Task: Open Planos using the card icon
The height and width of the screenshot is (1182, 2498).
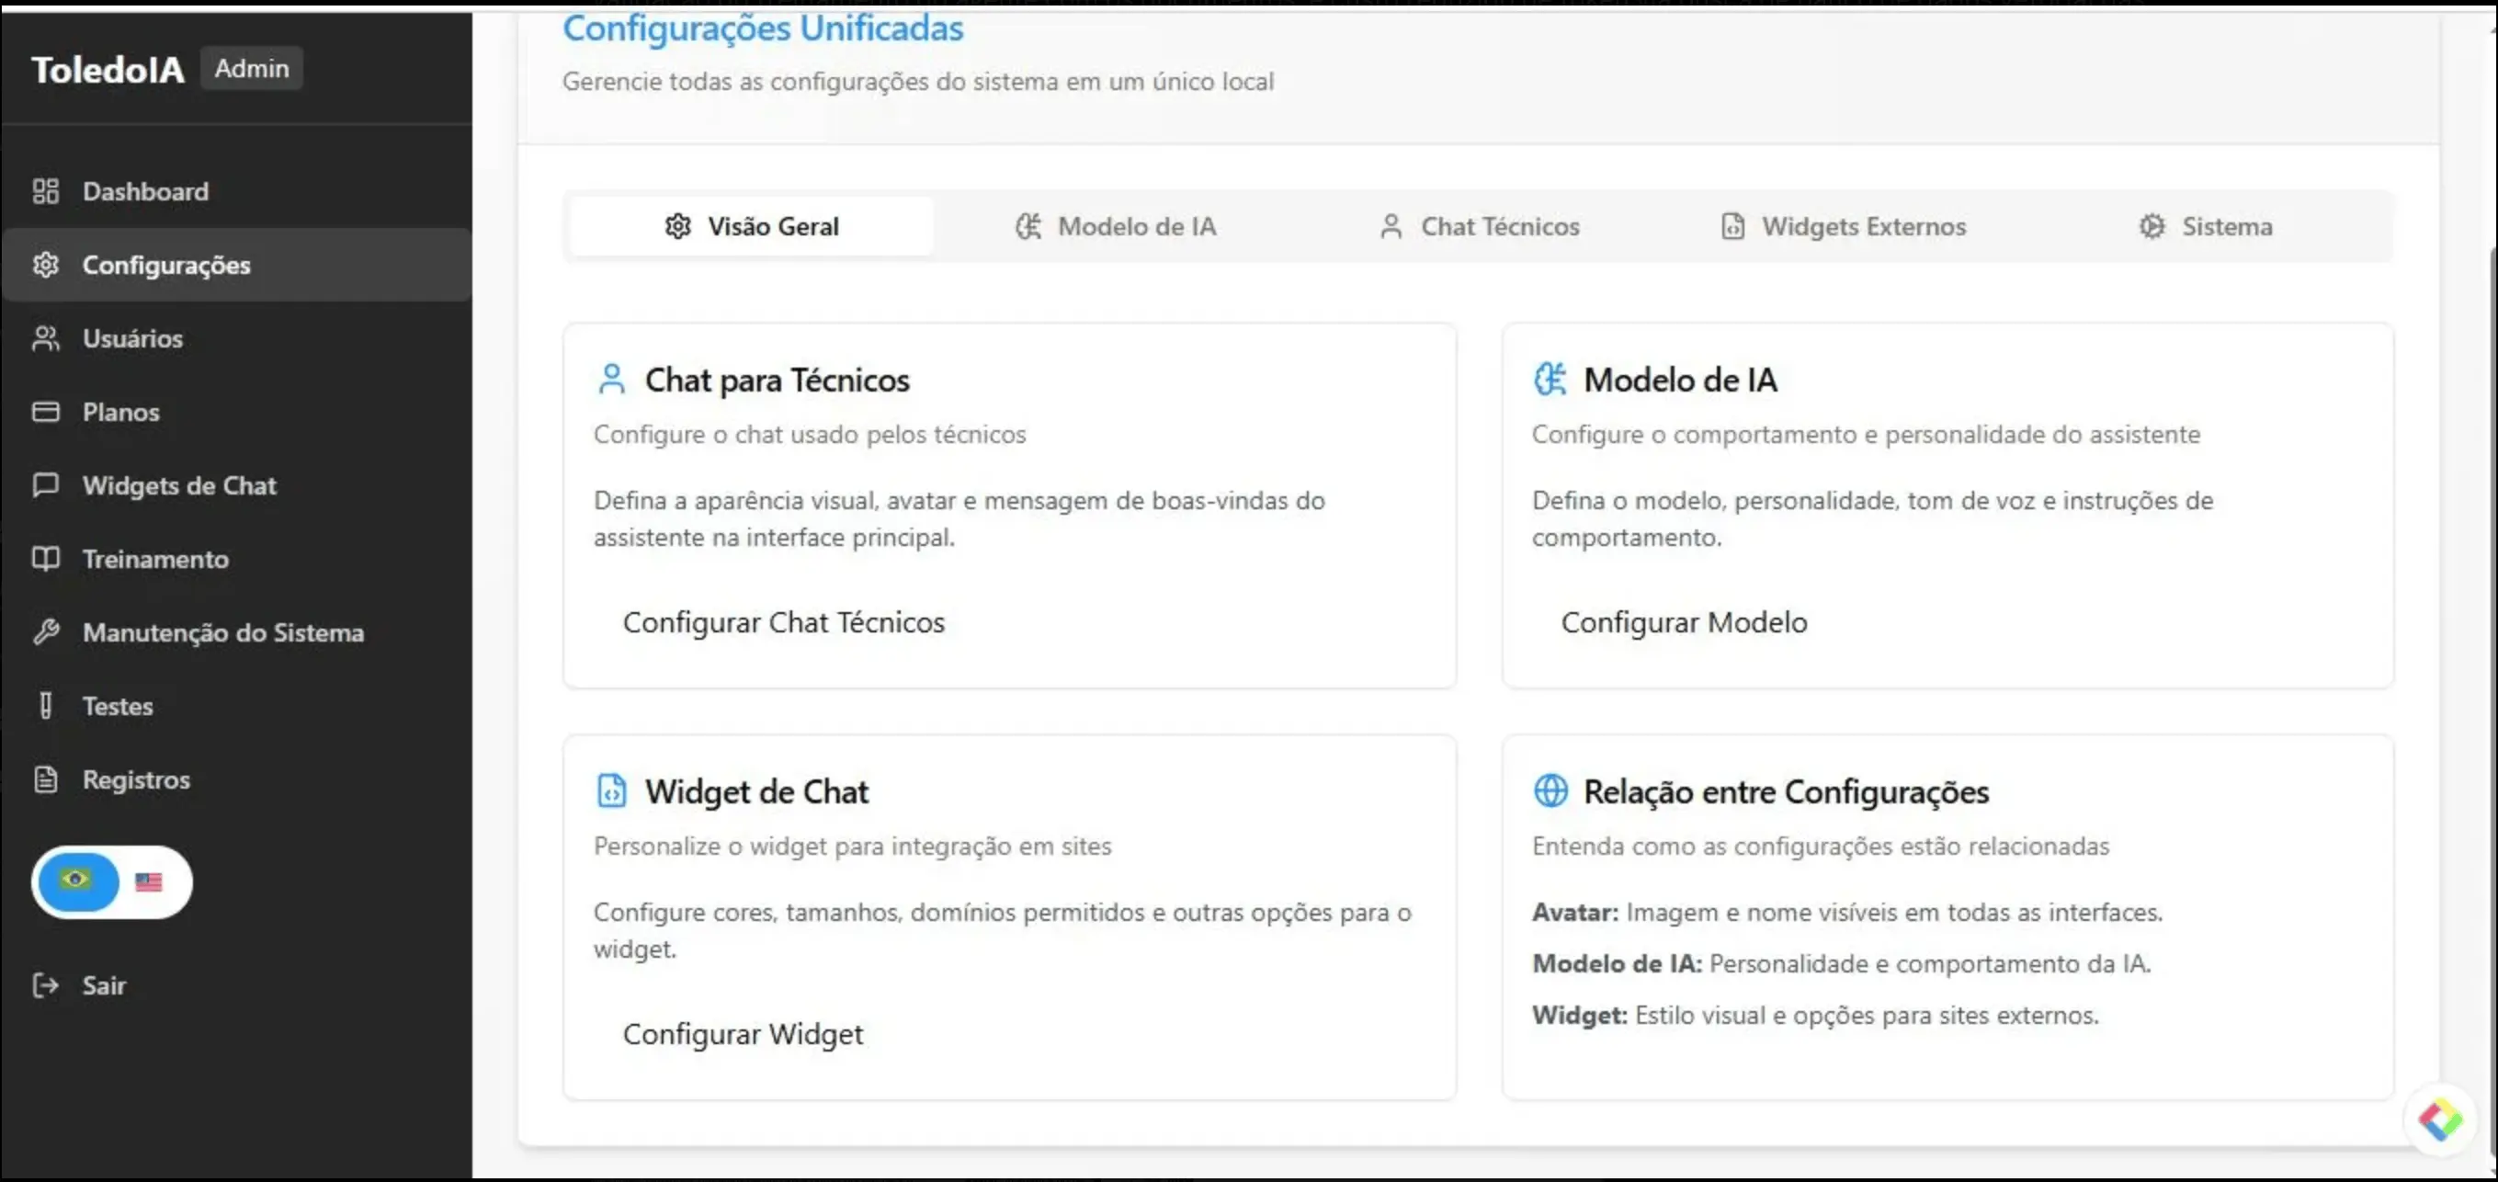Action: [x=46, y=411]
